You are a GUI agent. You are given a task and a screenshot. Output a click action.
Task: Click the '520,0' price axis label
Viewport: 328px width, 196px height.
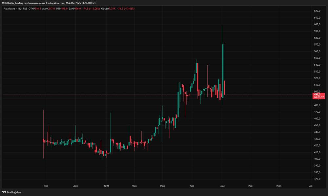coord(317,78)
